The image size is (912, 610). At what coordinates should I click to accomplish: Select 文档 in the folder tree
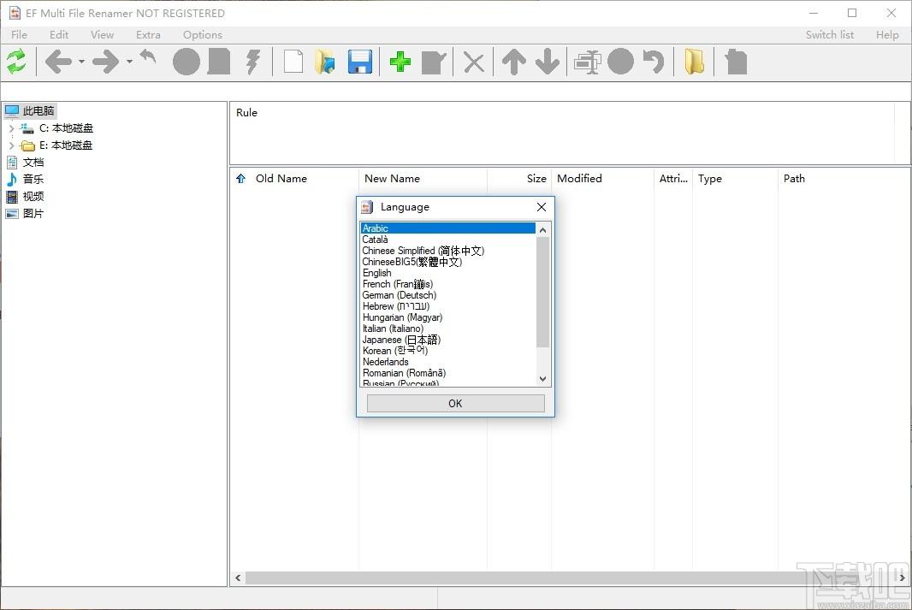[33, 163]
